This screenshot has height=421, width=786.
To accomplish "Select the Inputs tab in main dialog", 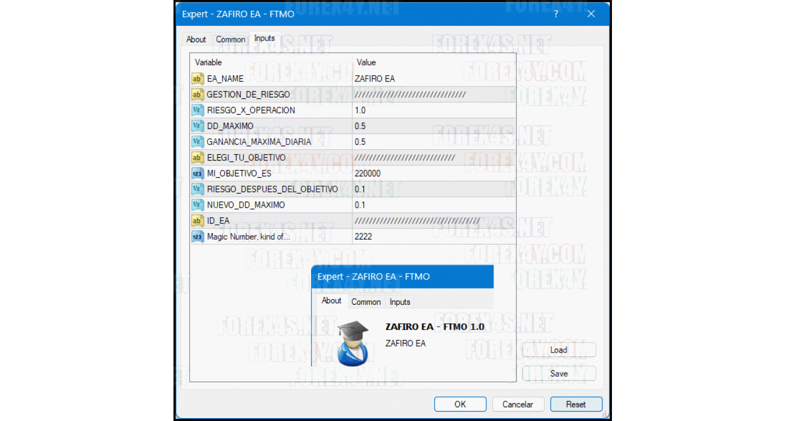I will tap(264, 38).
